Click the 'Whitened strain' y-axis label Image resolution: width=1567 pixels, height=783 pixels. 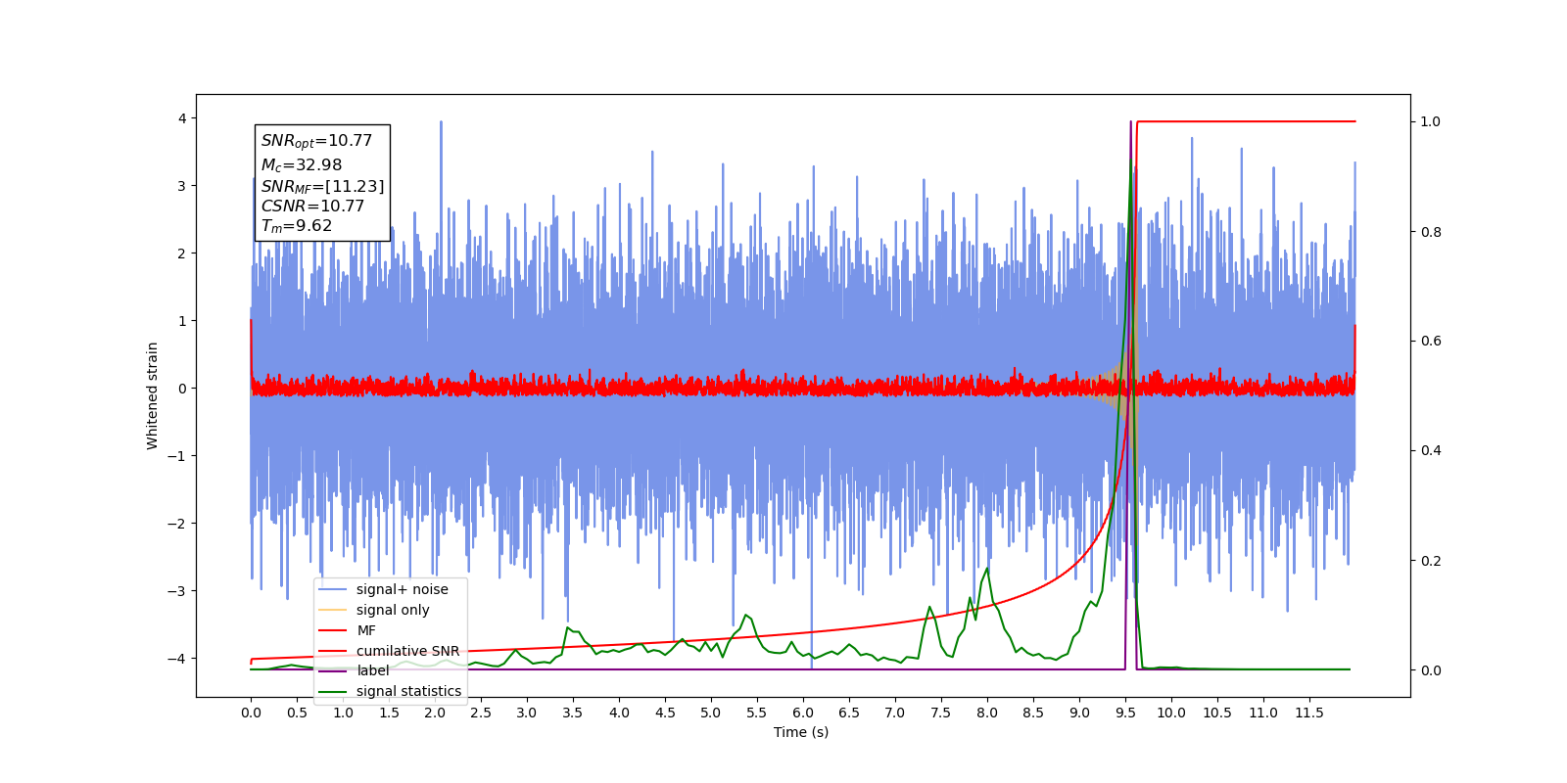tap(152, 395)
